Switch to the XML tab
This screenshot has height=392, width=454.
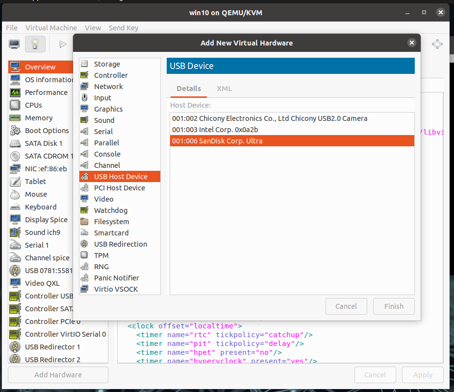point(224,89)
